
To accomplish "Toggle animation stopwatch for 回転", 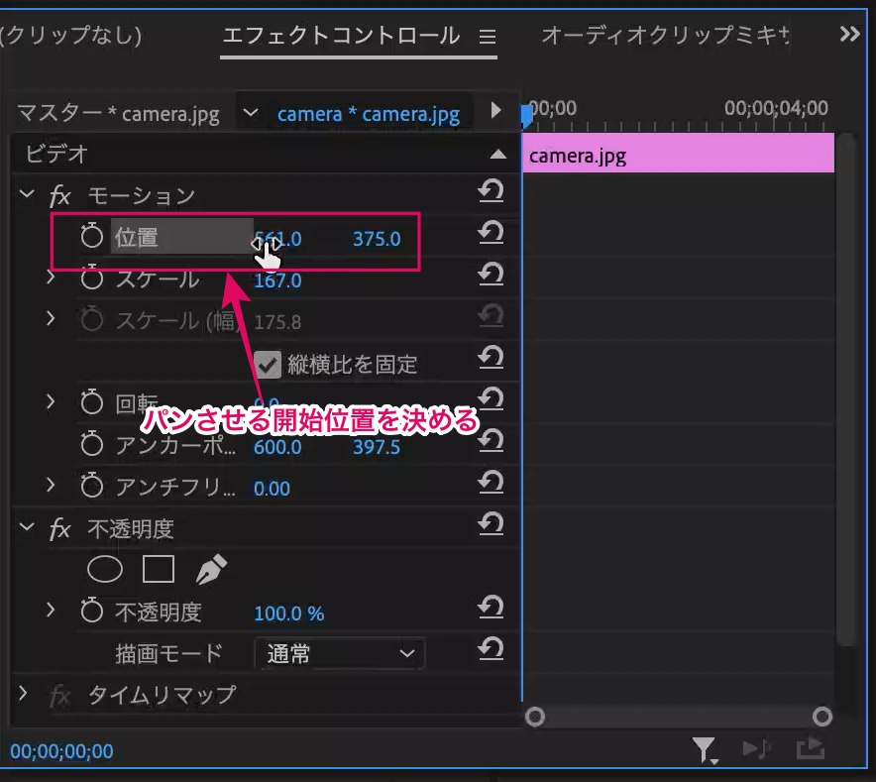I will coord(91,402).
